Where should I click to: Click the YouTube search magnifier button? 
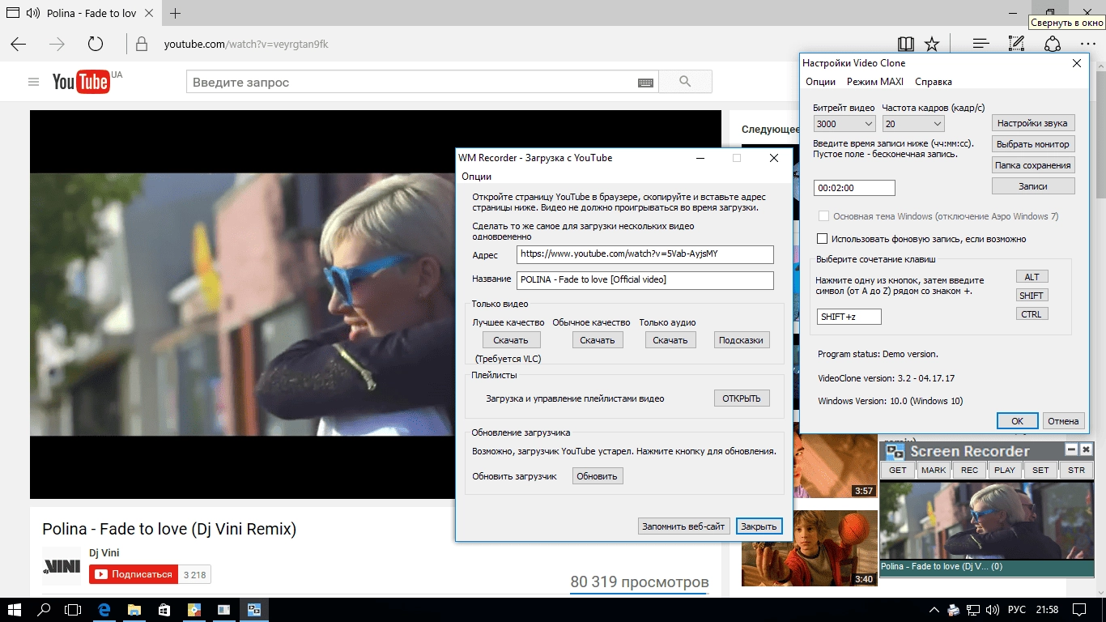[x=685, y=82]
